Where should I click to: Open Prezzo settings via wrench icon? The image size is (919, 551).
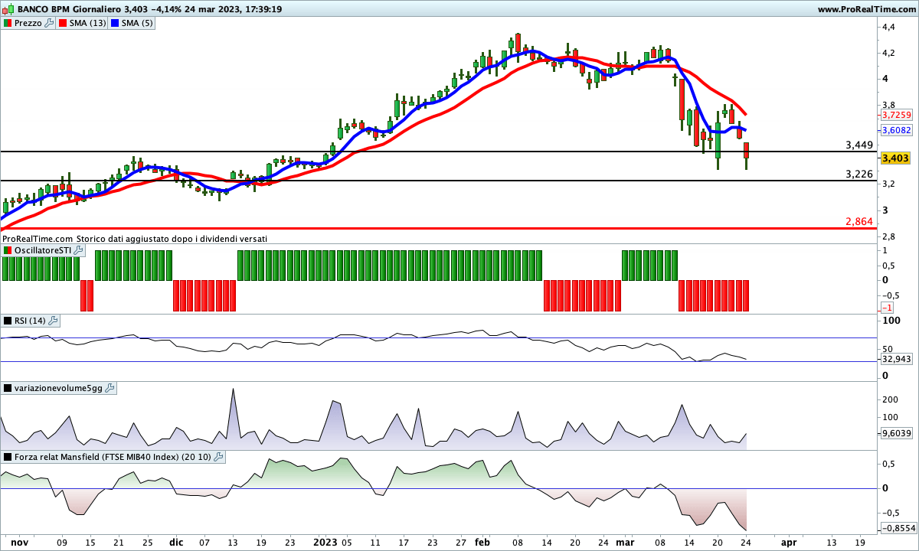[50, 23]
